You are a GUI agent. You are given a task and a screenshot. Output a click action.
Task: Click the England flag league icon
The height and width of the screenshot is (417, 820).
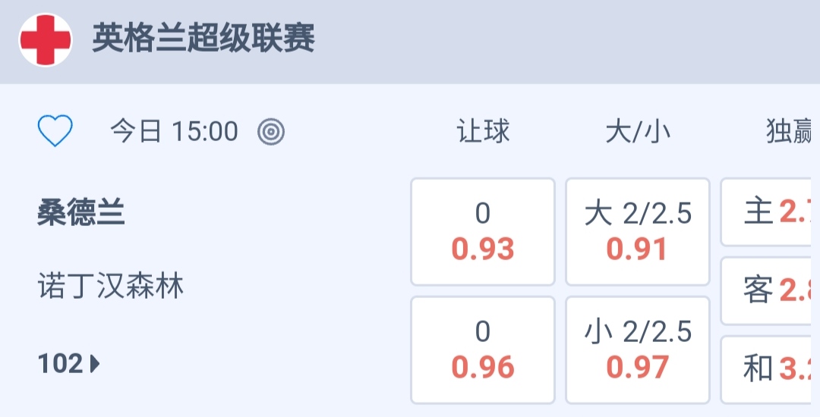(x=46, y=40)
